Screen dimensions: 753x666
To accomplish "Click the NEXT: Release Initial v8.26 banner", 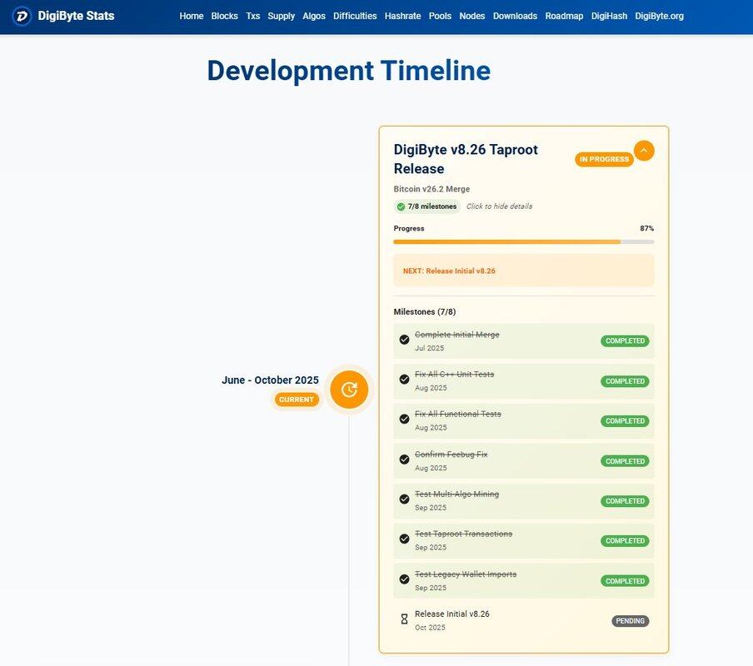I will (x=523, y=271).
